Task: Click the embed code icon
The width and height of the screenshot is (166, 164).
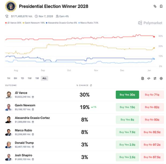Action: (x=149, y=78)
